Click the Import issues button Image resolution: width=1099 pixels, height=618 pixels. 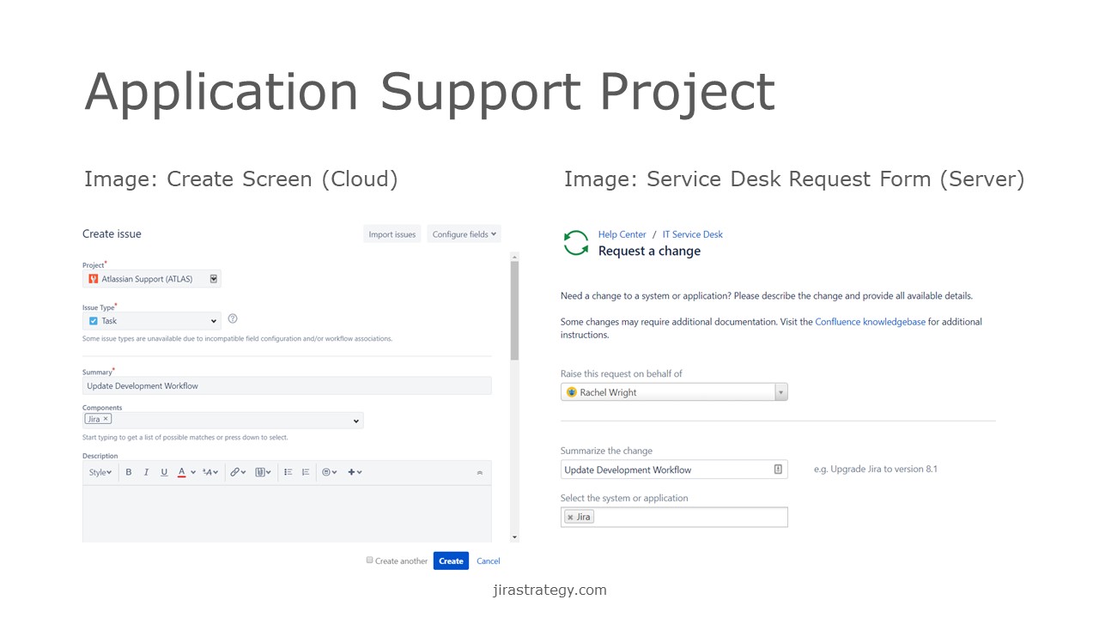point(392,234)
